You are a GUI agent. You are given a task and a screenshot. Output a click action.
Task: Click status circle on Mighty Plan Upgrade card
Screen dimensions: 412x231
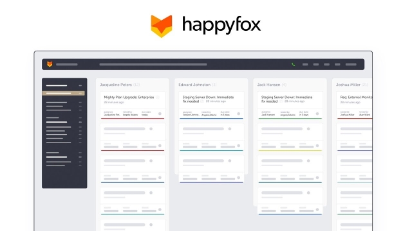click(x=160, y=114)
